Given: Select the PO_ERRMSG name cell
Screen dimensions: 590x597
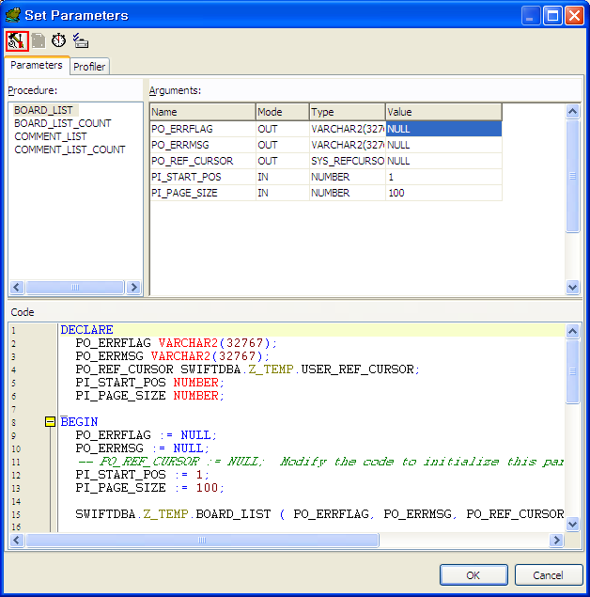Looking at the screenshot, I should pos(202,145).
